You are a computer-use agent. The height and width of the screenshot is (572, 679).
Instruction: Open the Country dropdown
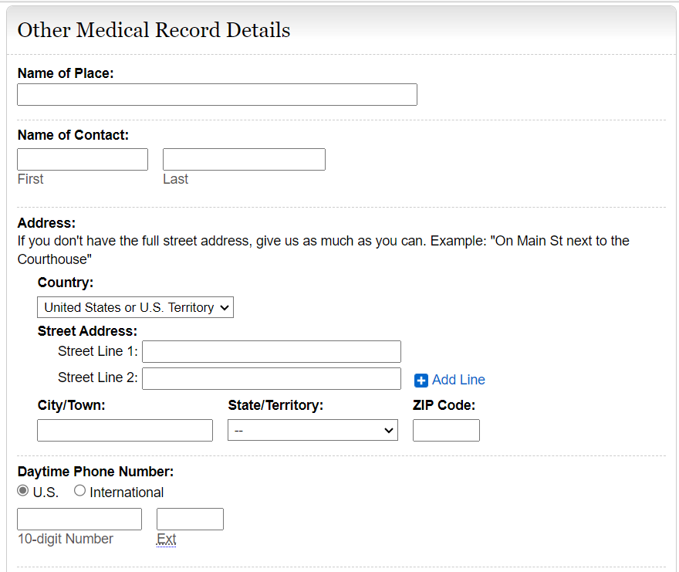[135, 307]
